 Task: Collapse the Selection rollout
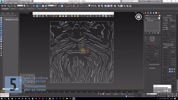coord(152,41)
